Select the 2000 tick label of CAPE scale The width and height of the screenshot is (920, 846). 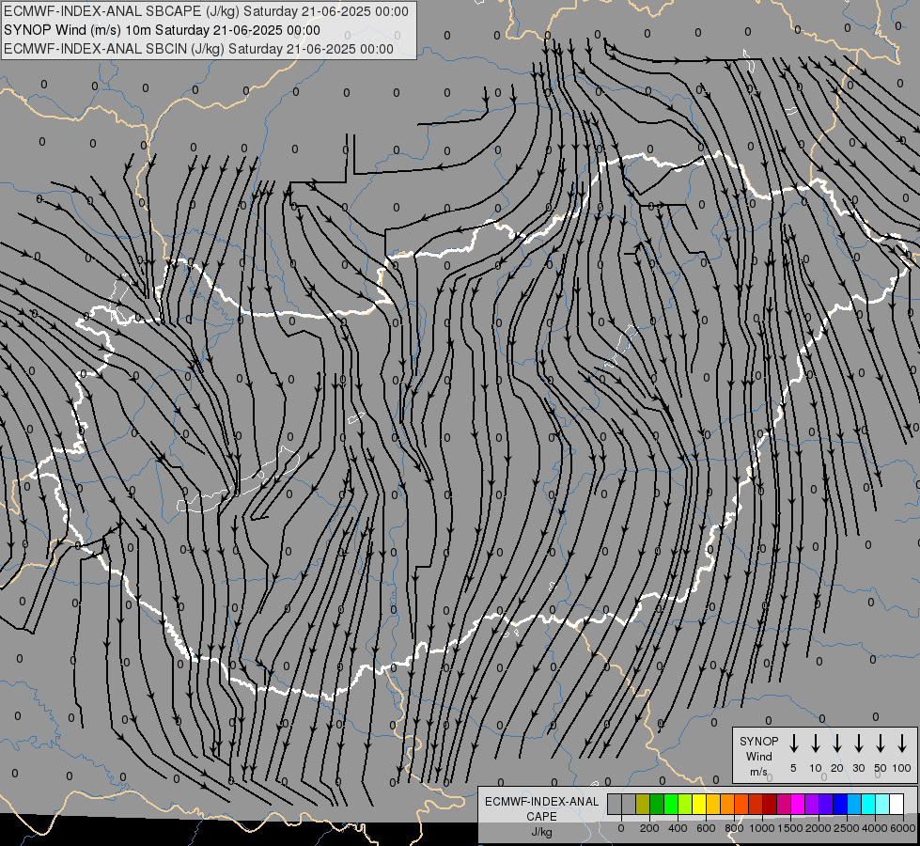tap(819, 828)
